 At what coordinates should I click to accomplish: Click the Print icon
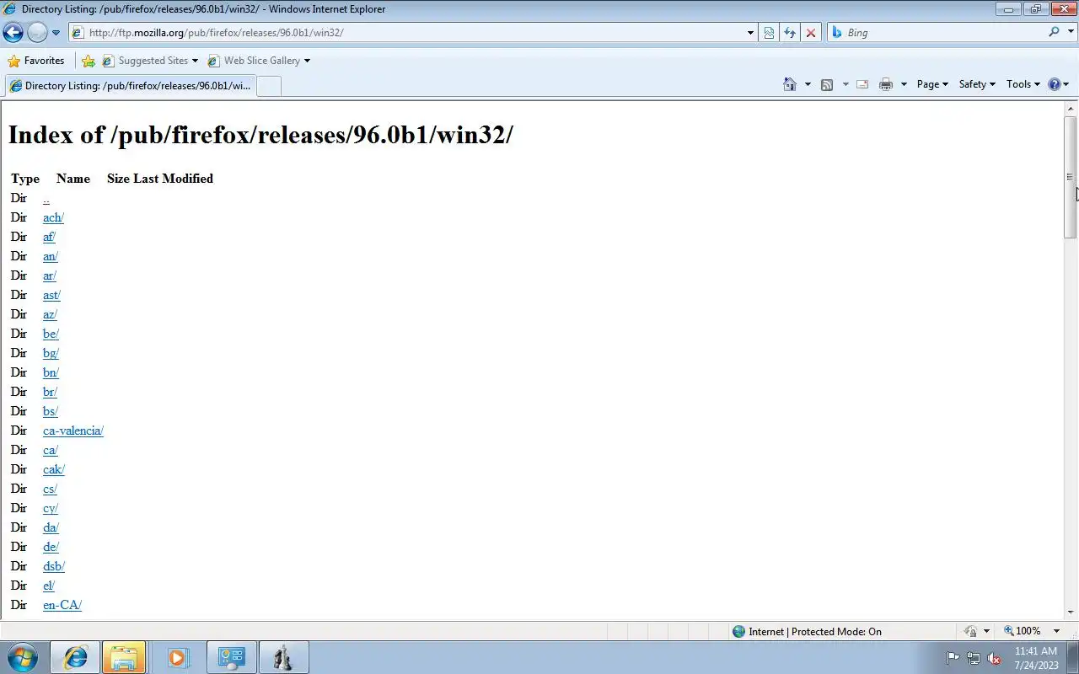[885, 84]
